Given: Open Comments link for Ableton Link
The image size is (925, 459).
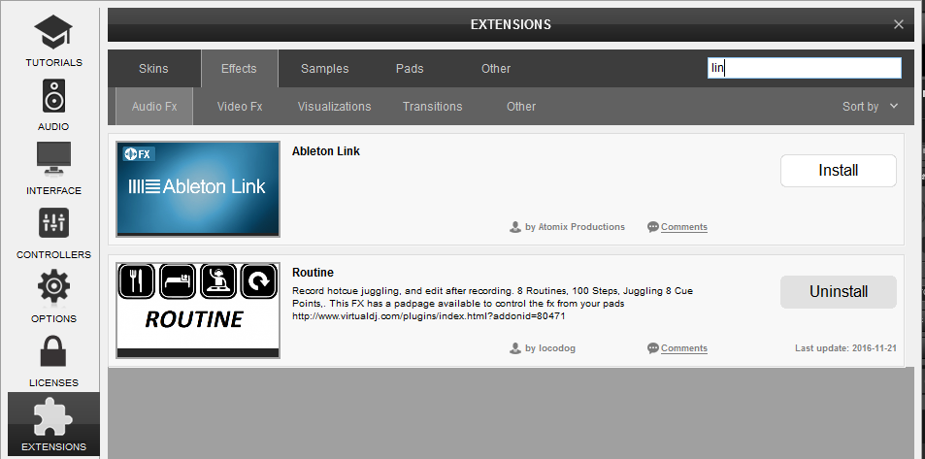Looking at the screenshot, I should 683,227.
